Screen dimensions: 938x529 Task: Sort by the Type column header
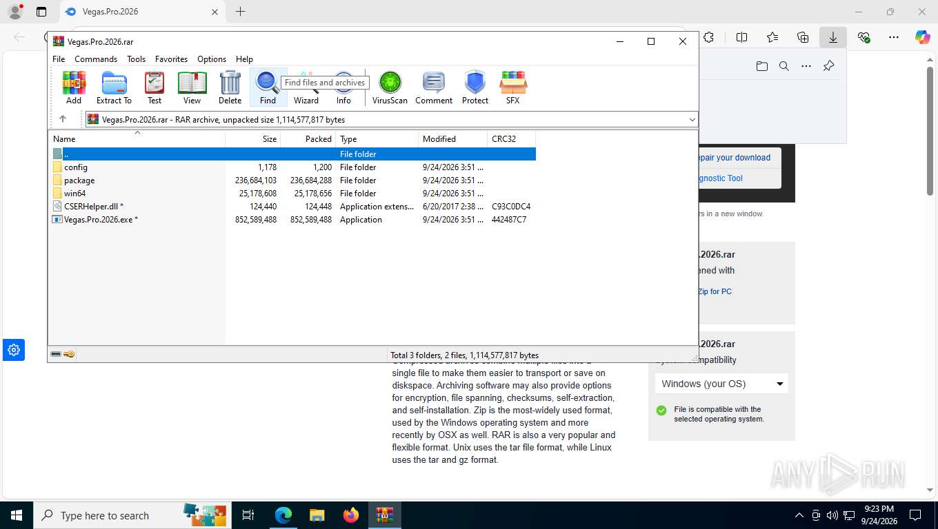pyautogui.click(x=377, y=138)
